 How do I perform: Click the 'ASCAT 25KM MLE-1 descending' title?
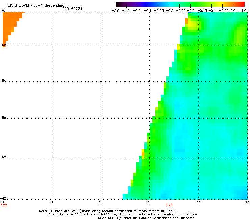click(x=35, y=6)
